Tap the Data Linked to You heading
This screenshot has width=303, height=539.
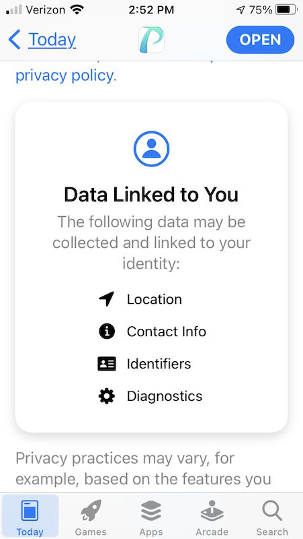tap(151, 195)
